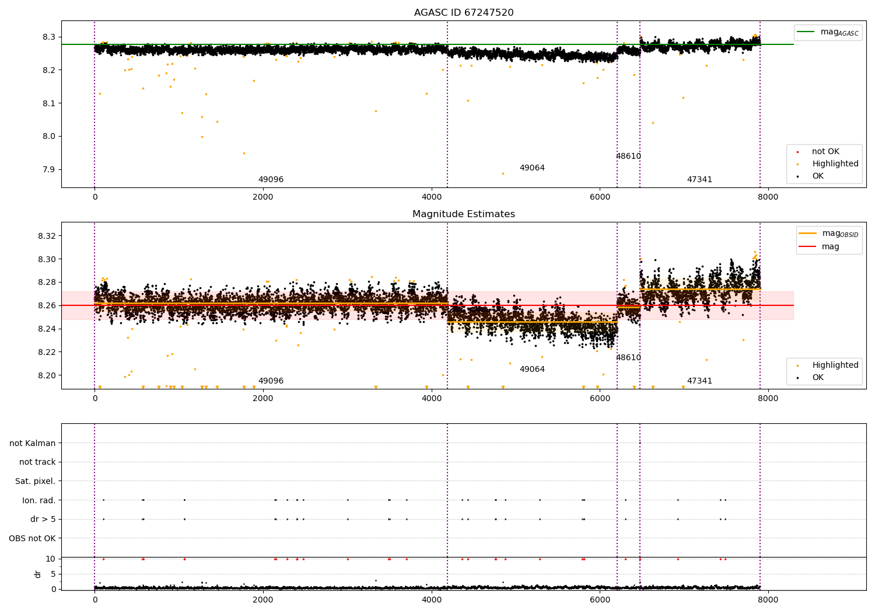
Task: Click the 8.3 y-tick label in top plot
Action: (49, 37)
